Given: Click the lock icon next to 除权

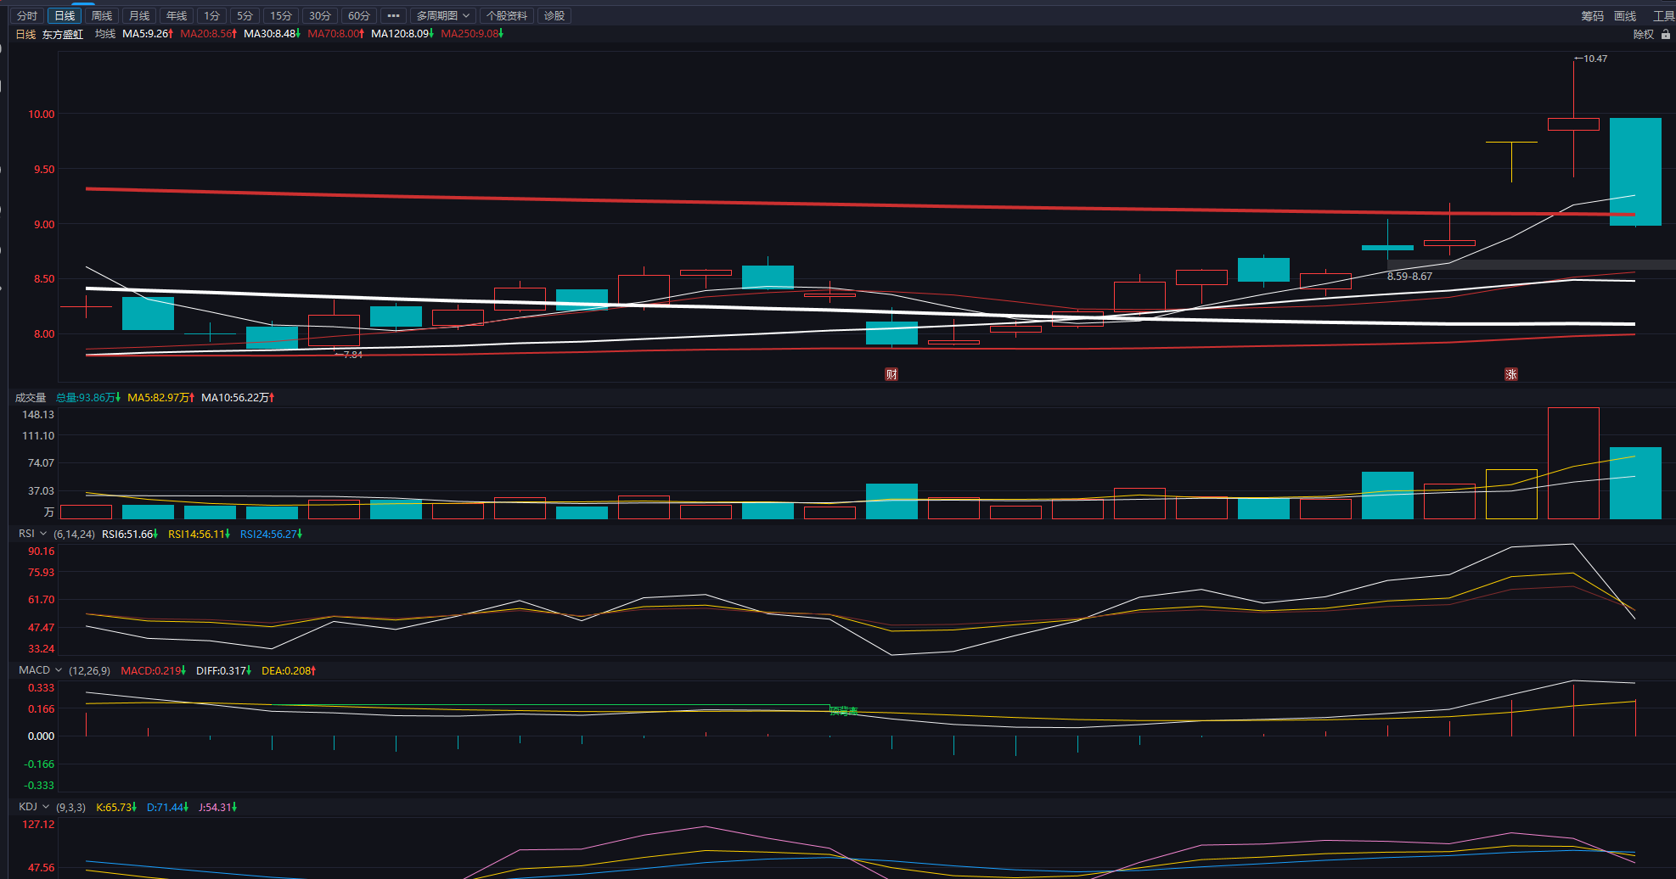Looking at the screenshot, I should point(1665,35).
